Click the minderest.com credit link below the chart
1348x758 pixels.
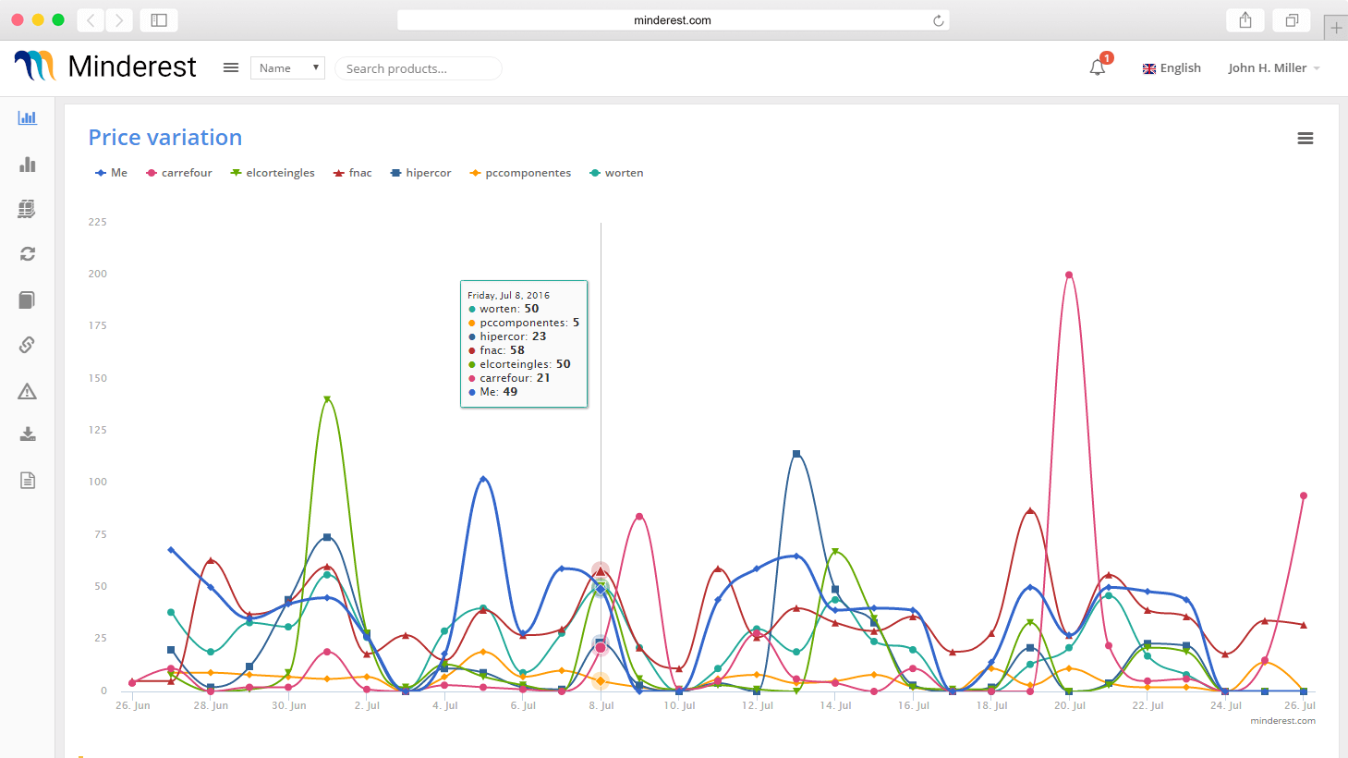pyautogui.click(x=1282, y=721)
